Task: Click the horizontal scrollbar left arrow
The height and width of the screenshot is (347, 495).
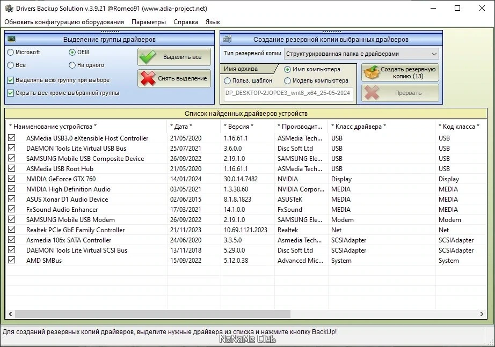Action: [x=10, y=314]
